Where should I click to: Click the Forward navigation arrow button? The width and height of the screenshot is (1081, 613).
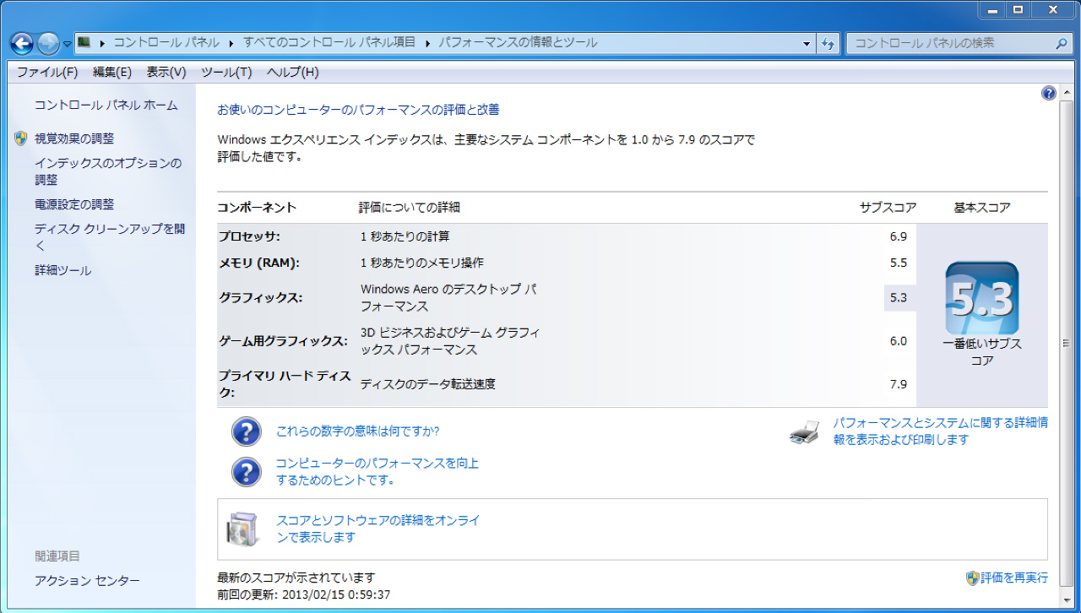(49, 43)
